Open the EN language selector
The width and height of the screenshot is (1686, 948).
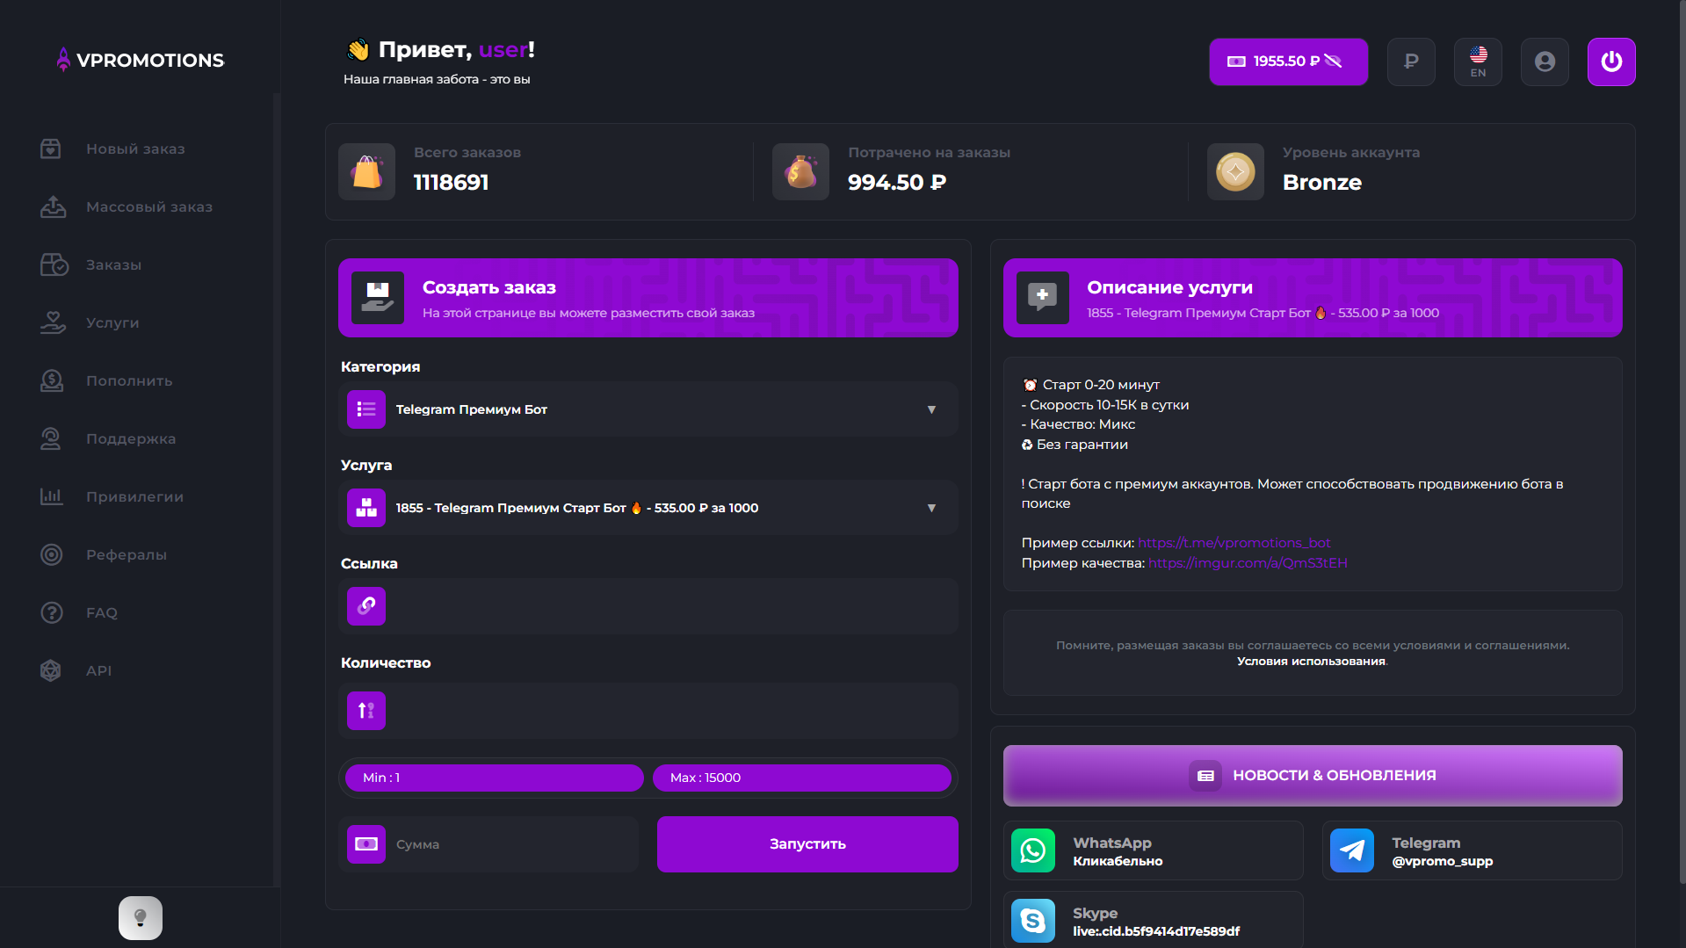click(x=1478, y=62)
